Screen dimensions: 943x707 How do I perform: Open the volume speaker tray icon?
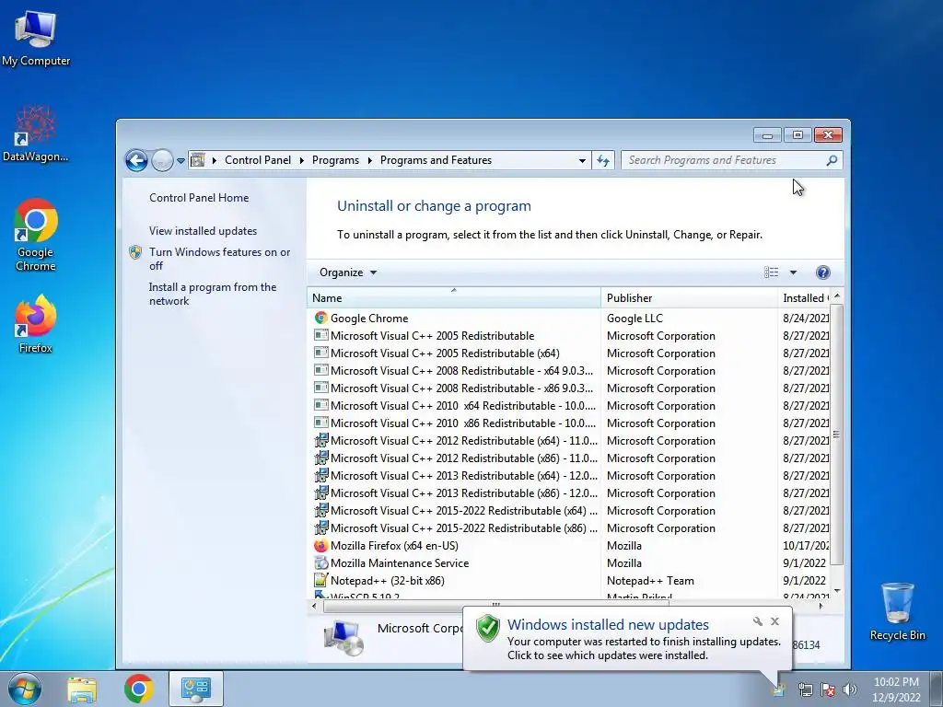[x=850, y=690]
